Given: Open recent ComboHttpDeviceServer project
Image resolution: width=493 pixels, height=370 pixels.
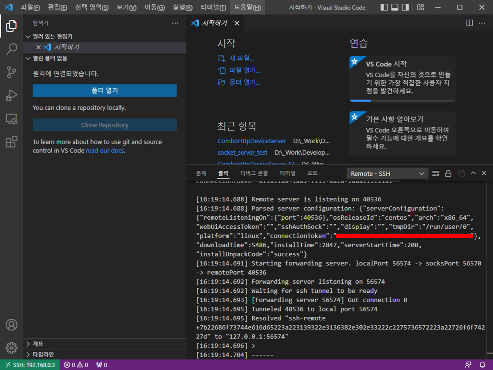Looking at the screenshot, I should (252, 141).
